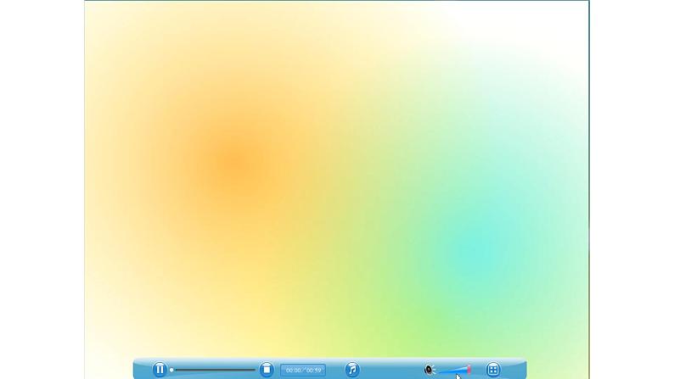Click empty control bar space right of music note
This screenshot has width=674, height=379.
[390, 370]
